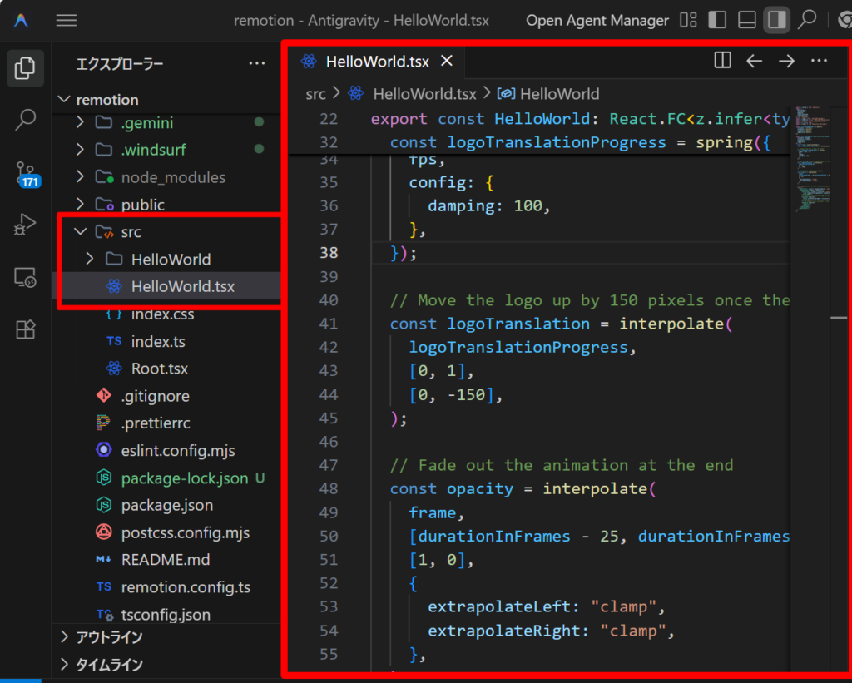This screenshot has width=852, height=683.
Task: Open the Extensions view
Action: tap(26, 330)
